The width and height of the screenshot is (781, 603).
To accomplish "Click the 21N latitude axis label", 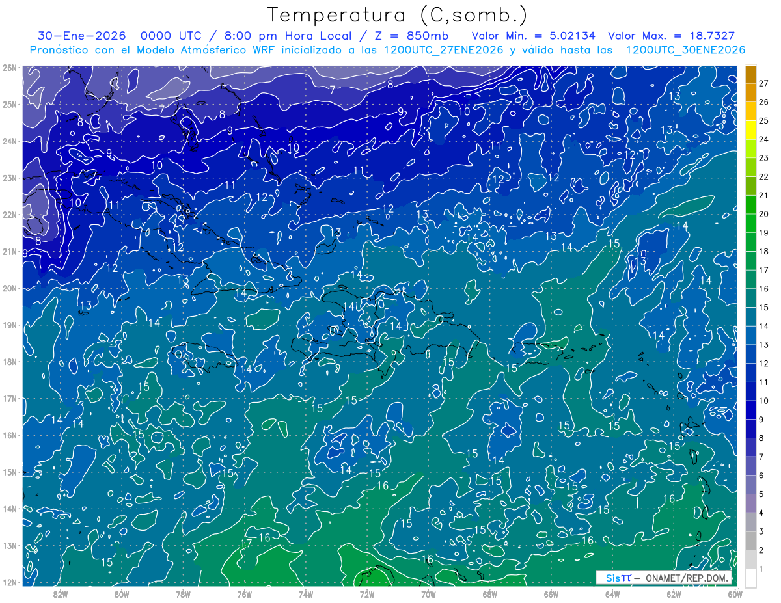I will 9,251.
